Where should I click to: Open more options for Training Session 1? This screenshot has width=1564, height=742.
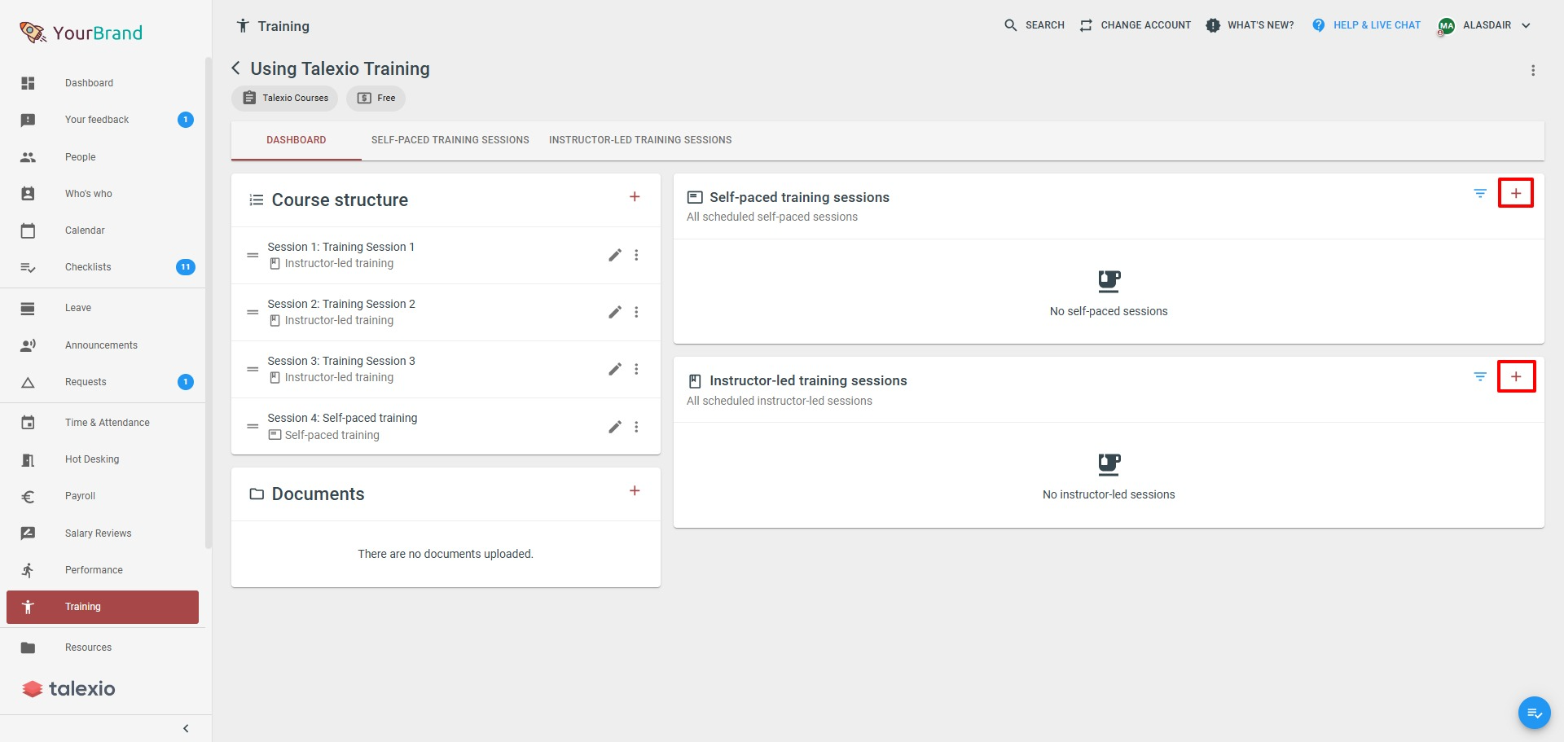tap(636, 255)
